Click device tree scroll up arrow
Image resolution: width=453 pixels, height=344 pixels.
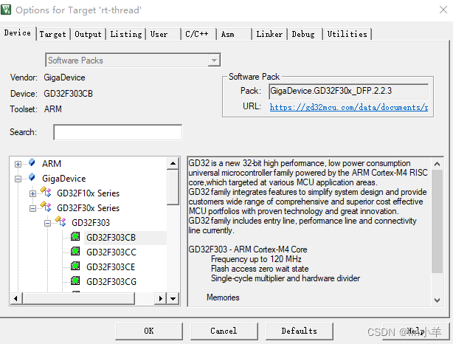[173, 163]
